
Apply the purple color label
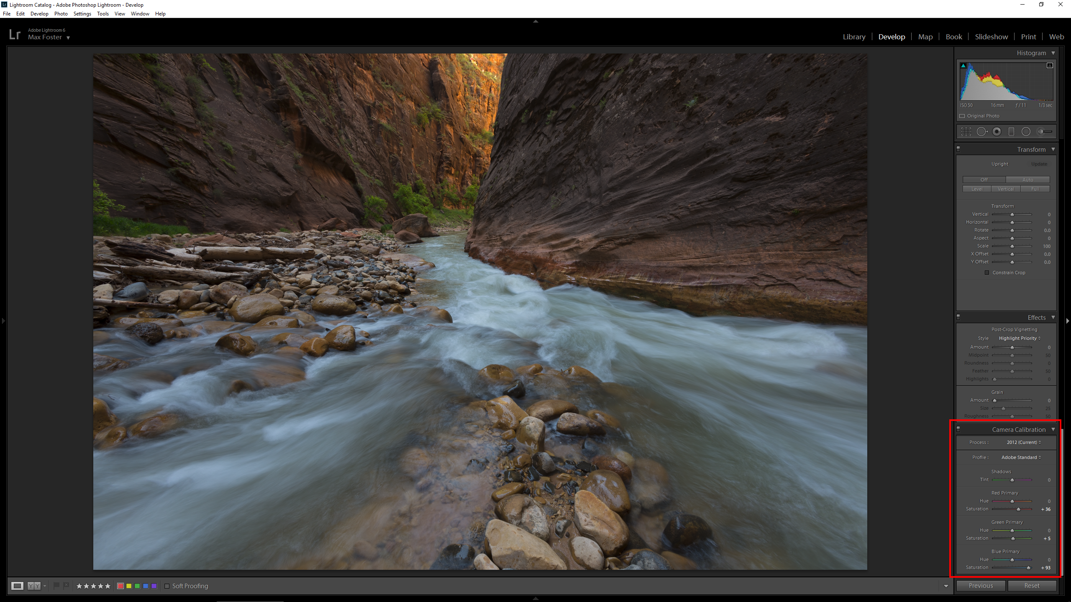pyautogui.click(x=154, y=586)
